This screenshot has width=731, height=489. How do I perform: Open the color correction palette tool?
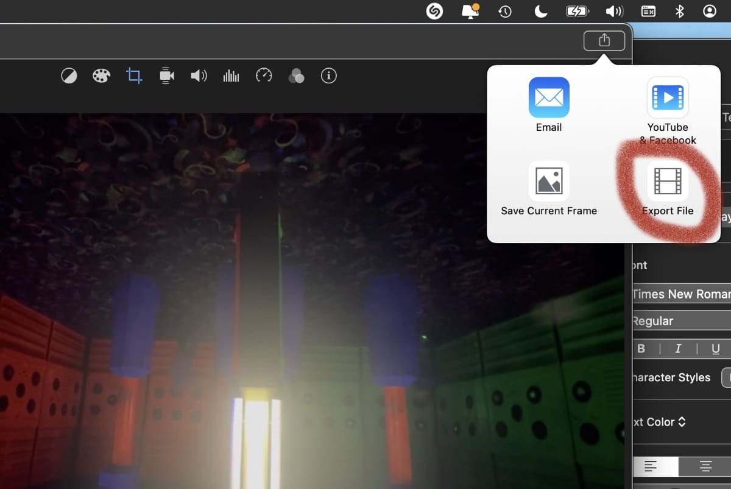coord(101,76)
